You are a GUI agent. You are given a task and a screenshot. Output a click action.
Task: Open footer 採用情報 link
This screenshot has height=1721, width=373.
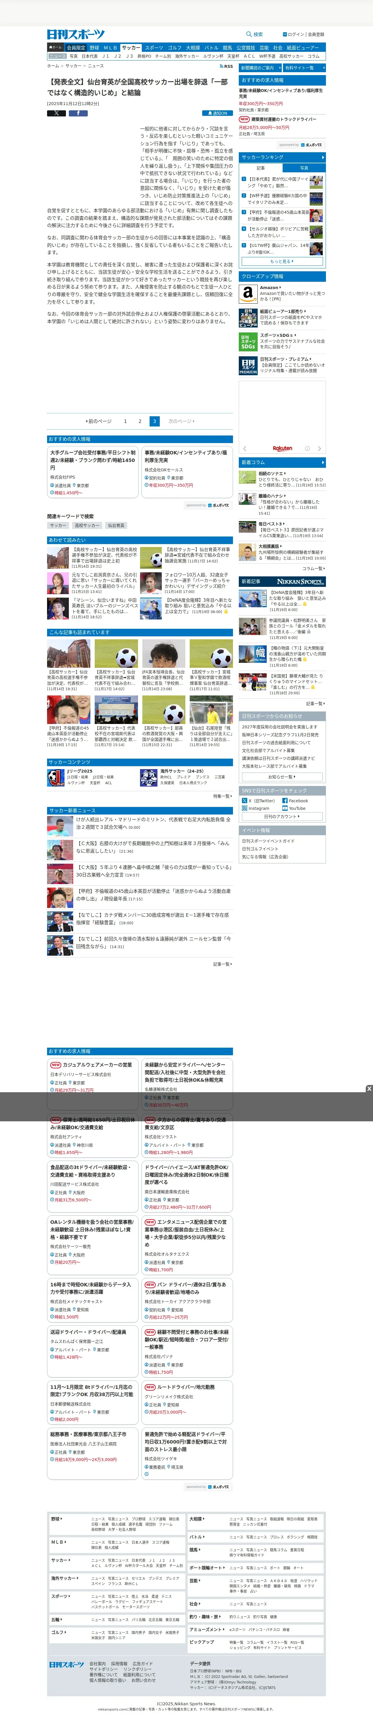(x=119, y=1664)
